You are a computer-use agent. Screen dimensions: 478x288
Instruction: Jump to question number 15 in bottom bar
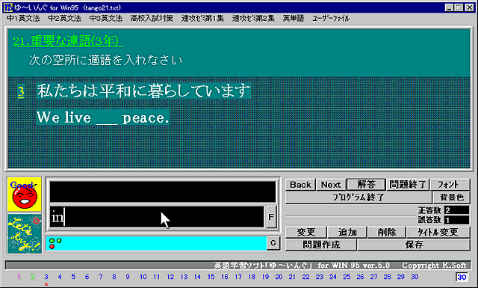click(211, 277)
